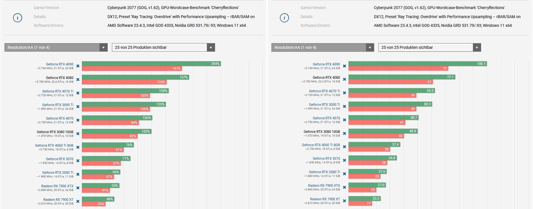
Task: Click the red 147% bar for RTX 4090
Action: tap(132, 69)
